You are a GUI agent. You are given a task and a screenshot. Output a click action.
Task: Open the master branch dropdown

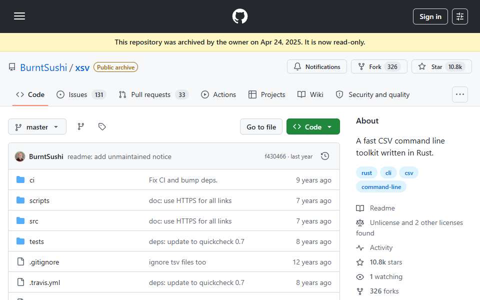click(37, 126)
